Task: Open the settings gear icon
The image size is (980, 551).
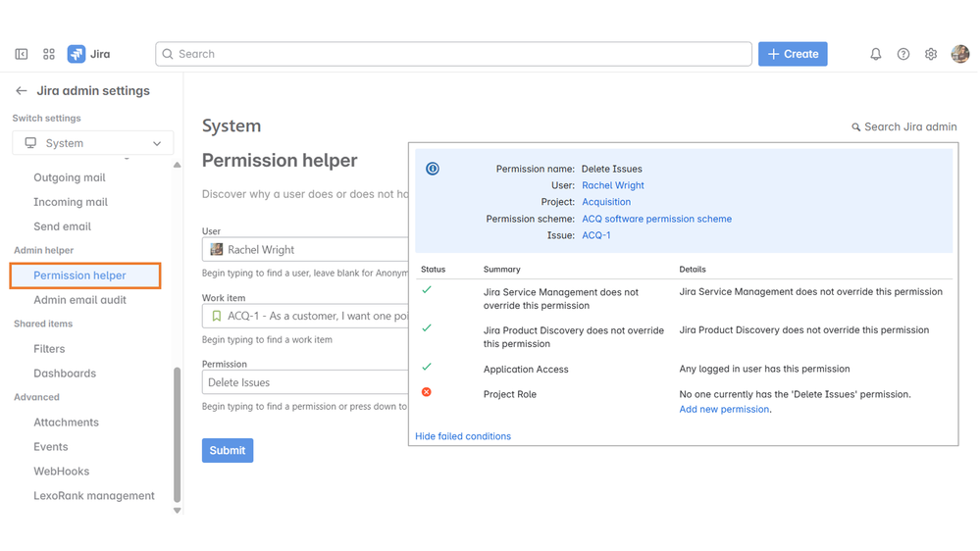Action: pyautogui.click(x=931, y=54)
